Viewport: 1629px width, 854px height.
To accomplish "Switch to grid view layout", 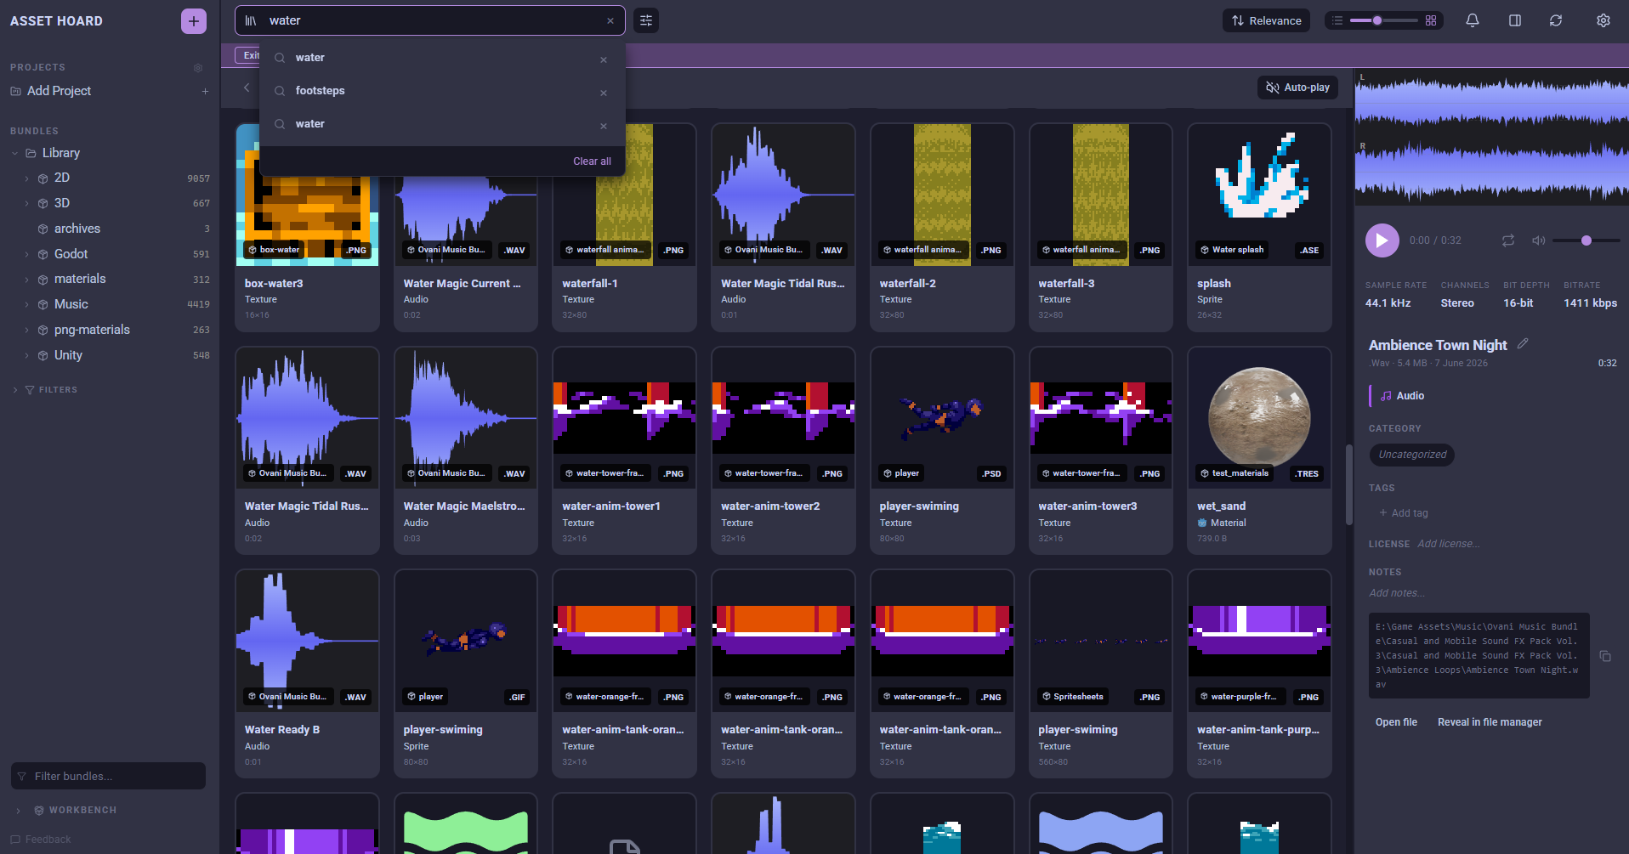I will click(1431, 20).
